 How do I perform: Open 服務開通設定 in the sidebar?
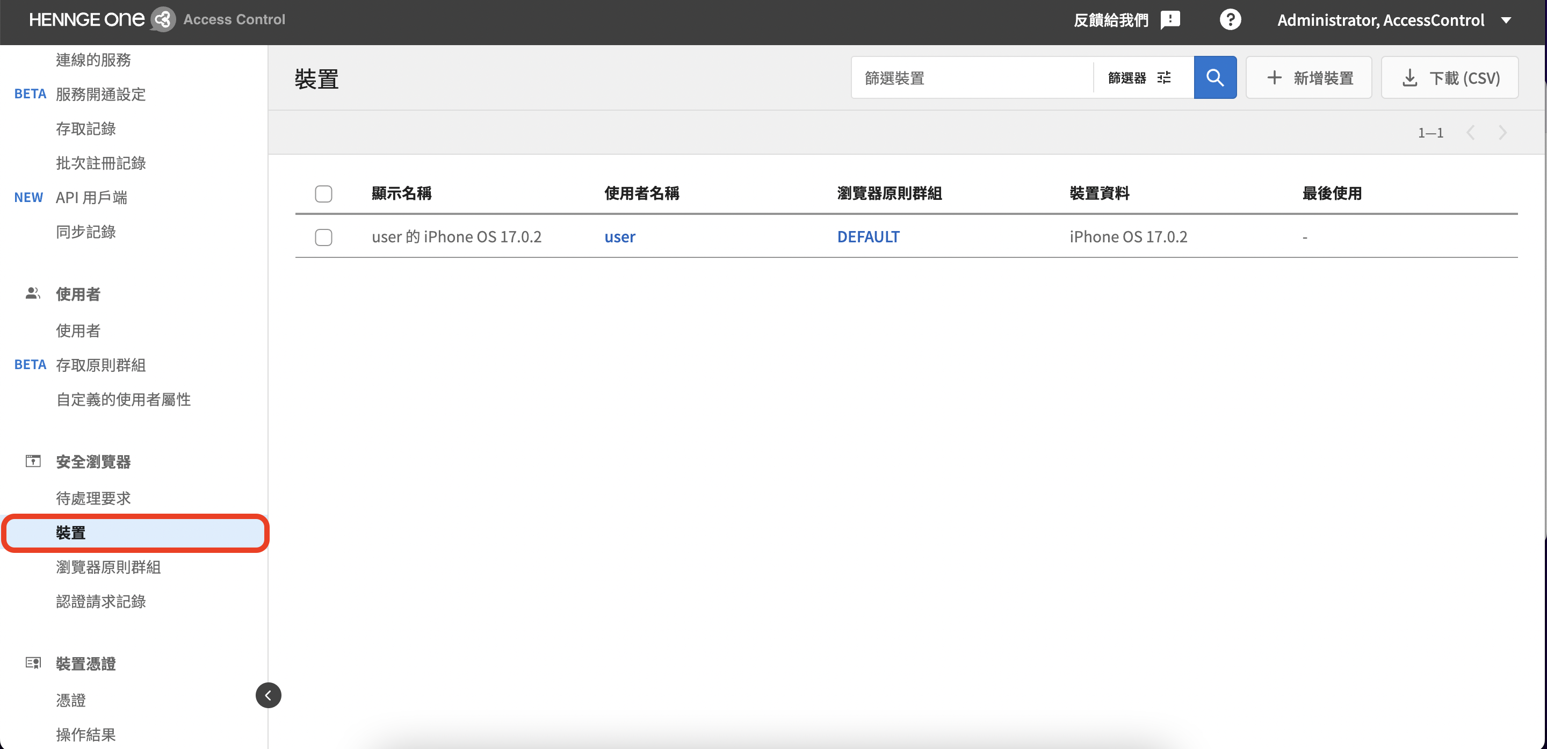click(x=101, y=95)
